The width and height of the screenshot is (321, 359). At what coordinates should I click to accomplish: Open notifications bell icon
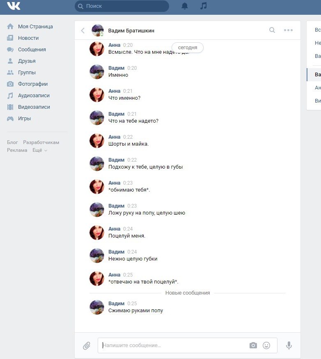click(x=185, y=6)
